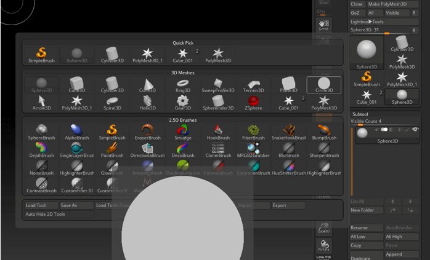Open Lightbox Tools browser

tap(384, 22)
